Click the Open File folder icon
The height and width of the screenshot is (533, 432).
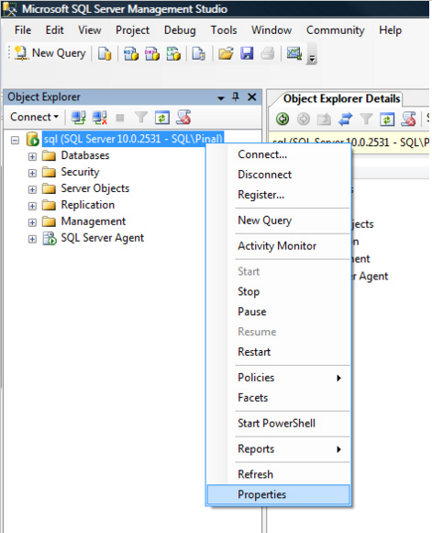tap(226, 53)
